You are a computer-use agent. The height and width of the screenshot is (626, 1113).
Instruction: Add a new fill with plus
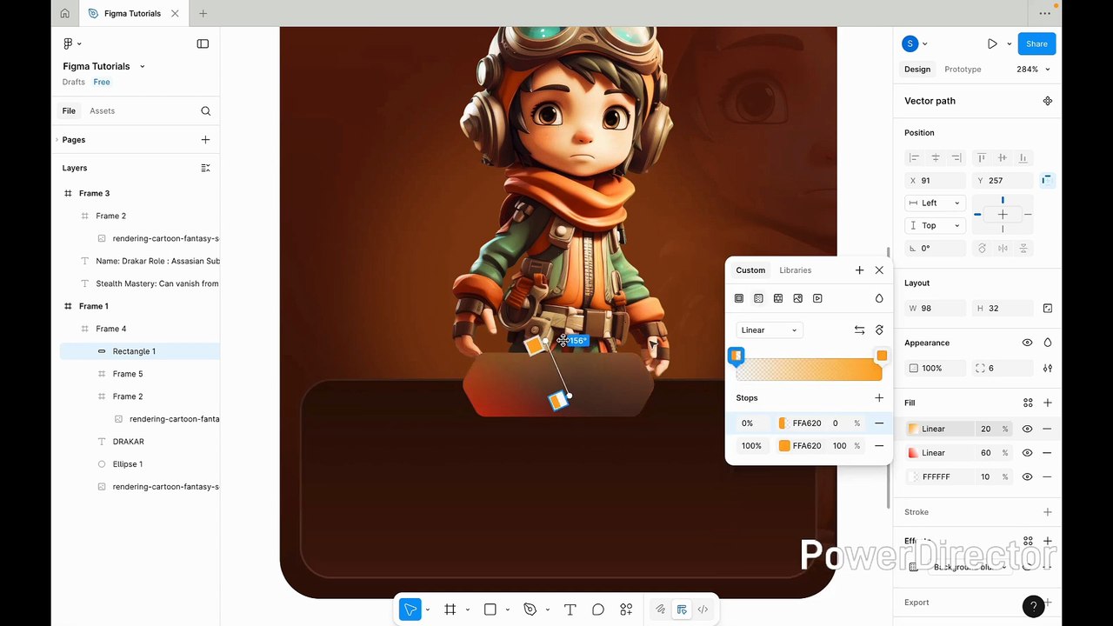[1048, 403]
